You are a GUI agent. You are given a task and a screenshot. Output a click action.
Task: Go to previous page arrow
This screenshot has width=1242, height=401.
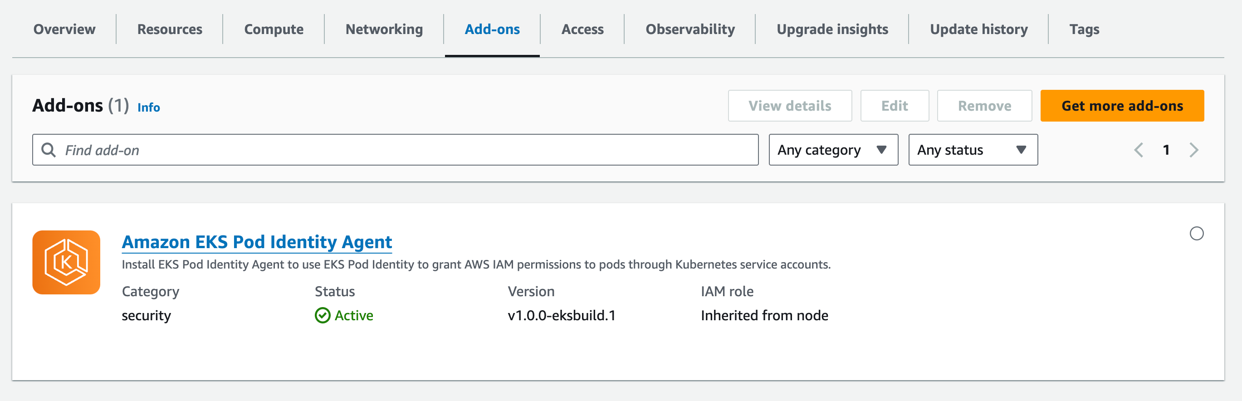coord(1138,150)
